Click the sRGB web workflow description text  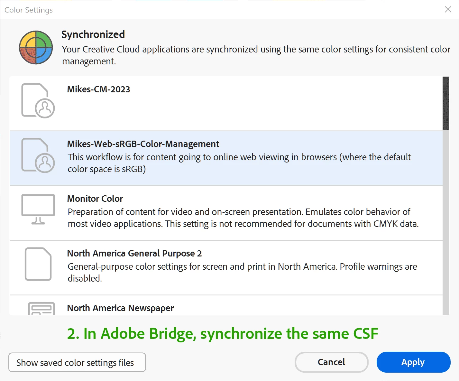[239, 163]
